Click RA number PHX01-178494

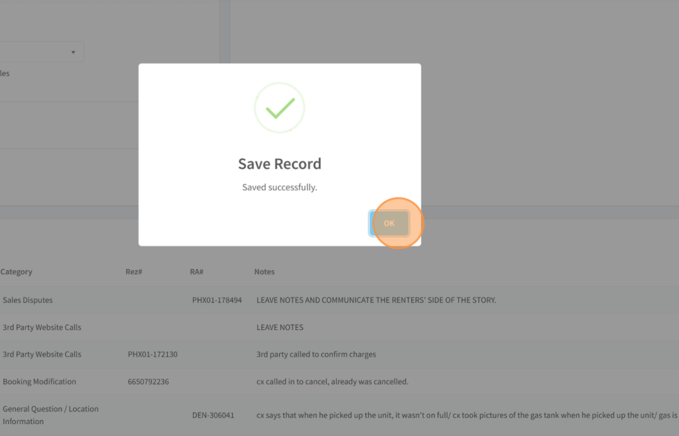coord(217,300)
